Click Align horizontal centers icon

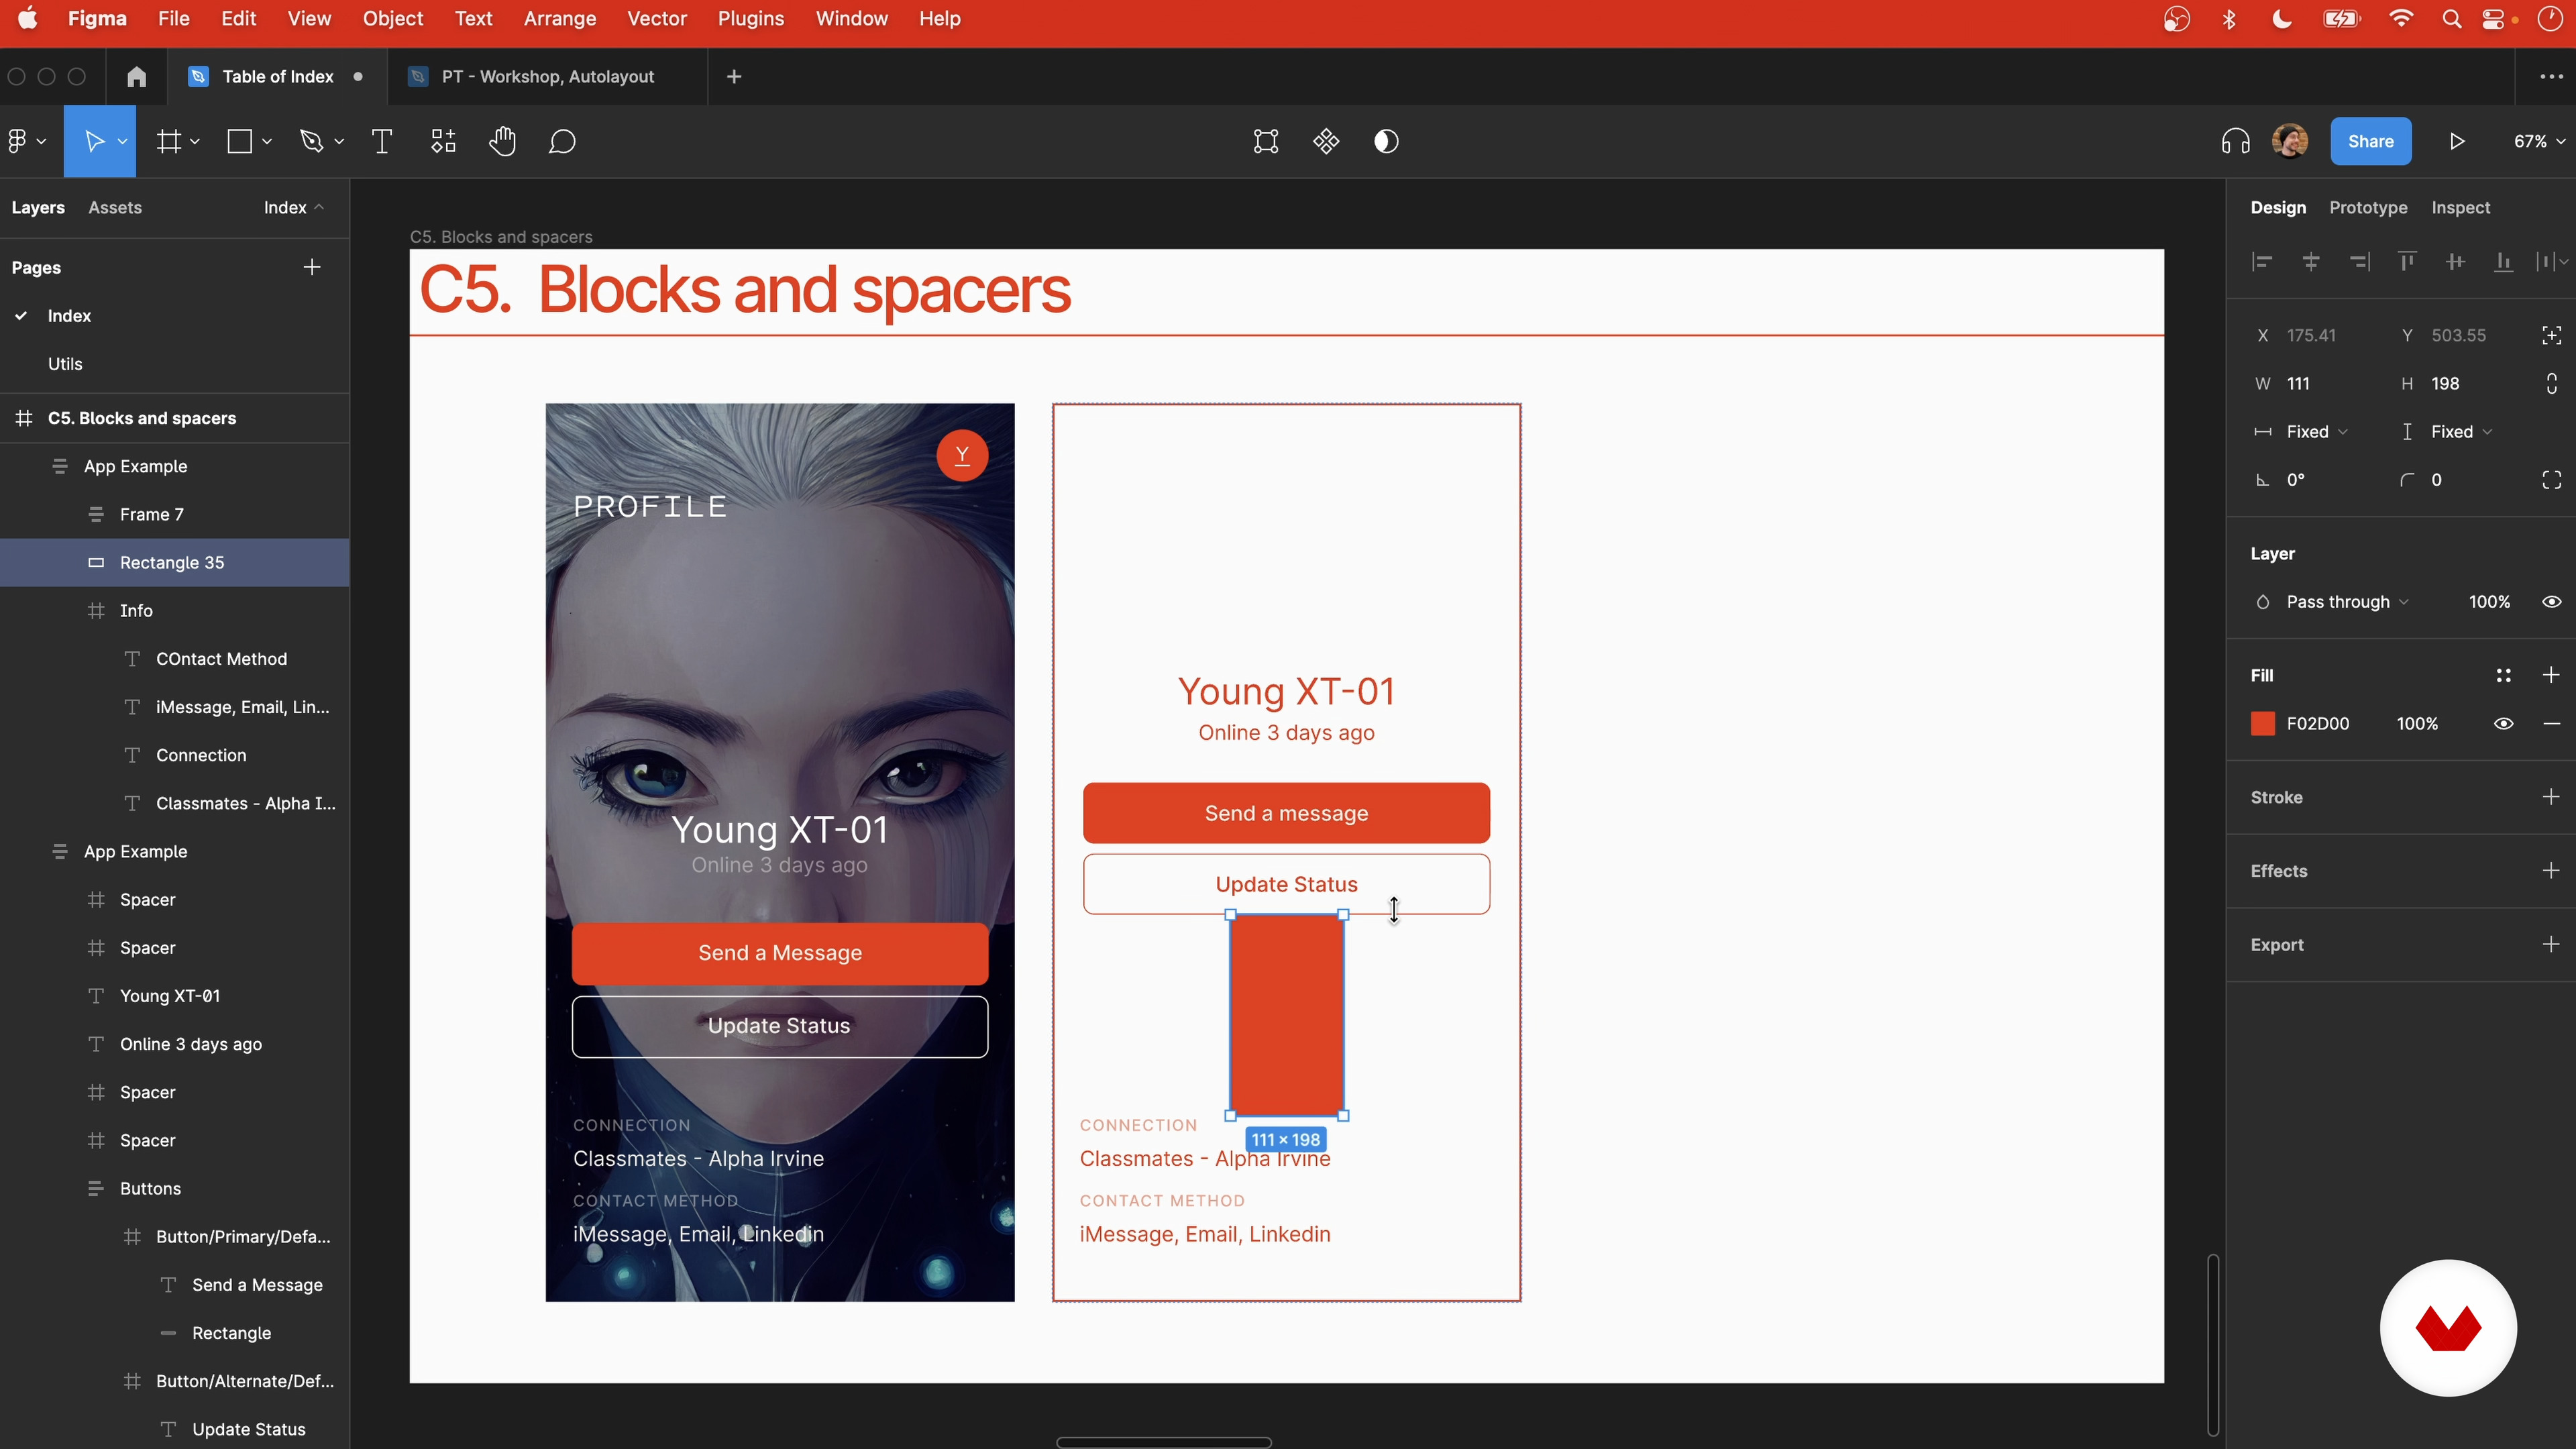click(2310, 262)
